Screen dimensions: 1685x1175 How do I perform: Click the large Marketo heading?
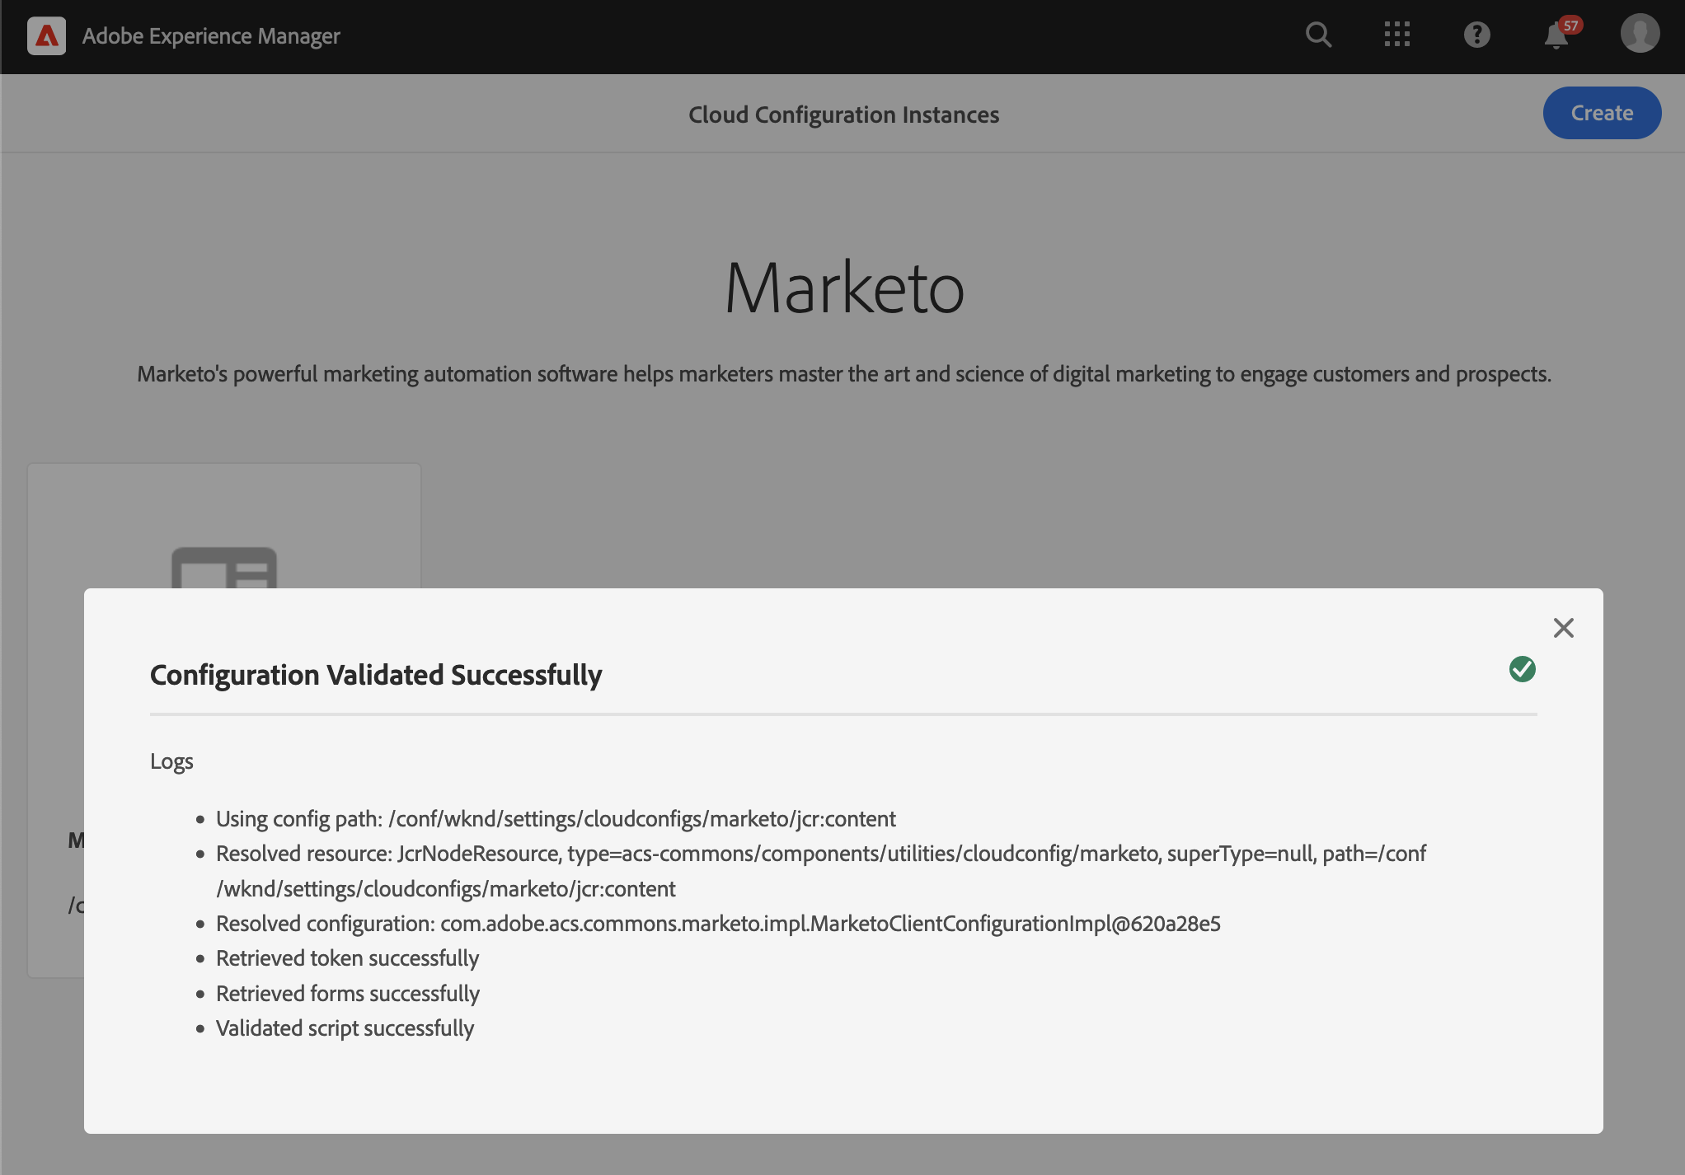coord(843,288)
